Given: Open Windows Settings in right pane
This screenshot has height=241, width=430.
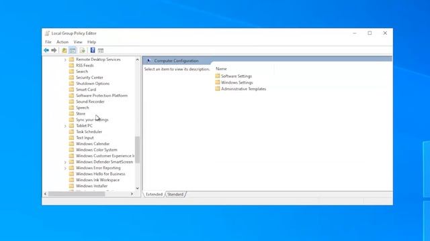Looking at the screenshot, I should (237, 82).
